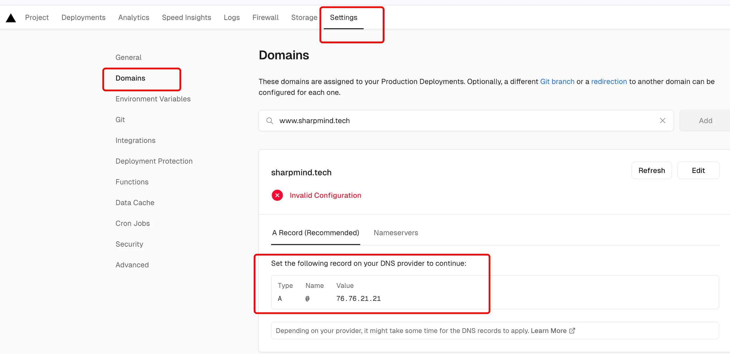
Task: Click in the domain input field
Action: tap(465, 121)
